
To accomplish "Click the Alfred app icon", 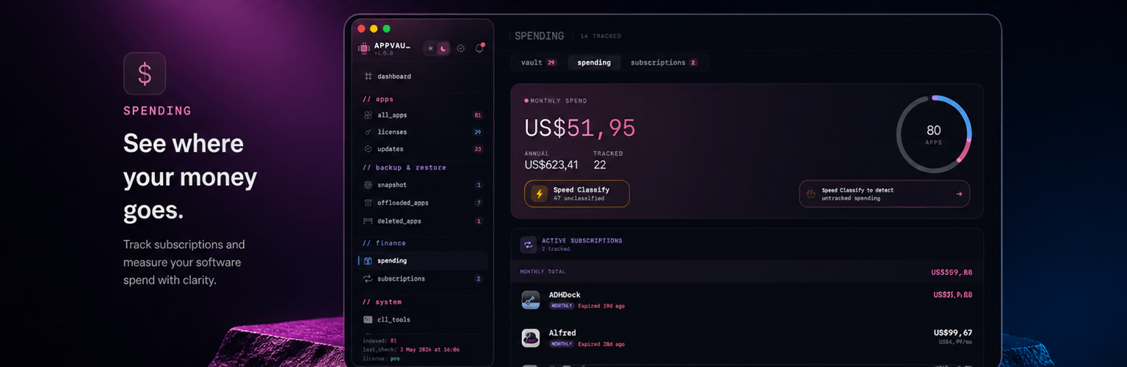I will coord(531,338).
